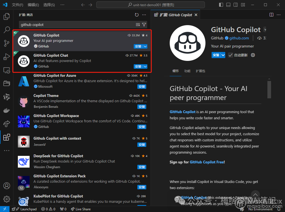Disable the 自动更新 checkbox

230,55
